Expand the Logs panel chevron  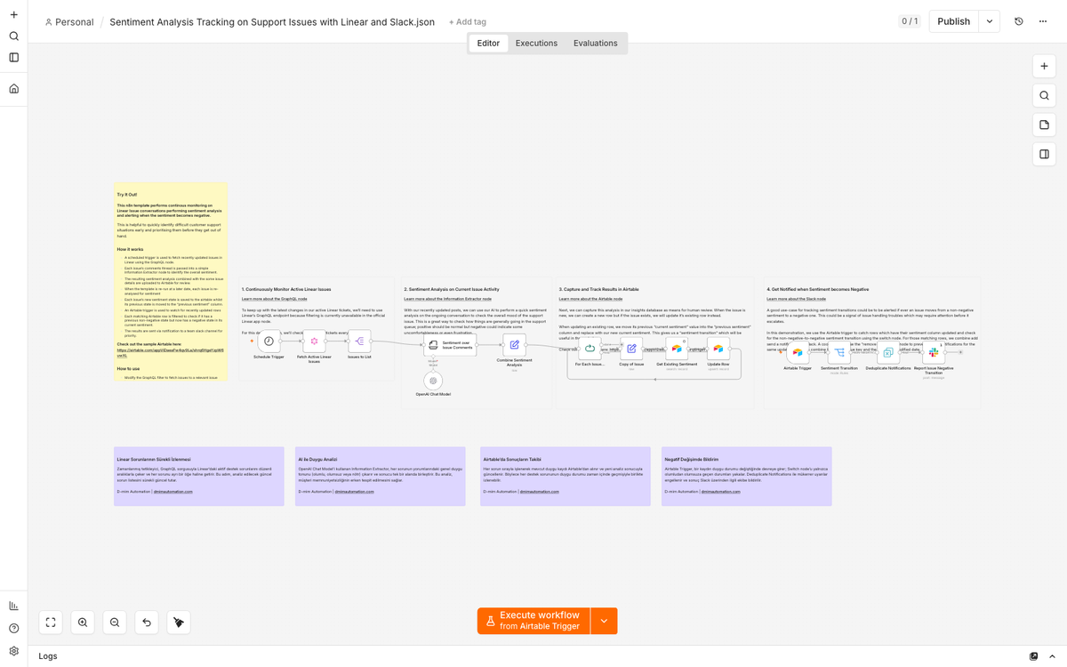(1052, 656)
